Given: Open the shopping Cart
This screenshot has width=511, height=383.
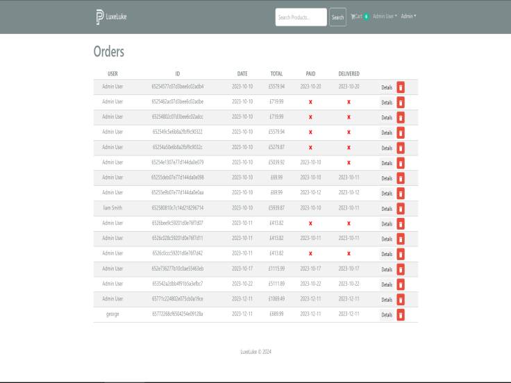Looking at the screenshot, I should [x=360, y=16].
